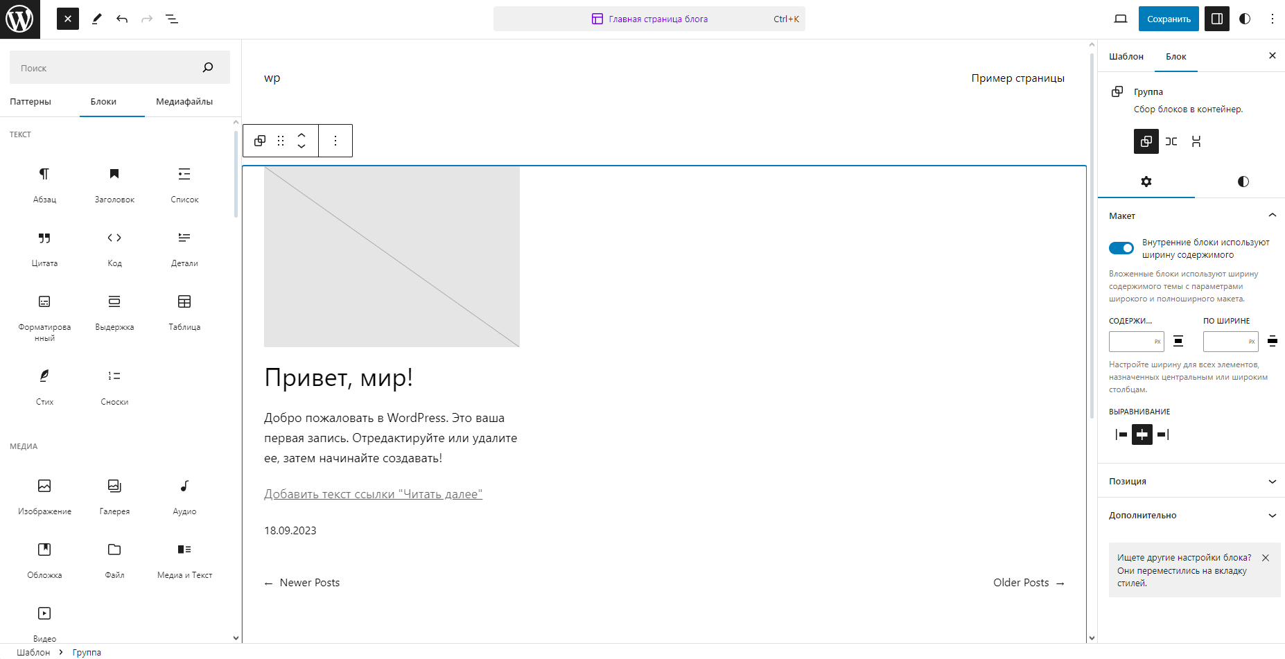The width and height of the screenshot is (1285, 659).
Task: Expand the Позиция panel
Action: click(1191, 481)
